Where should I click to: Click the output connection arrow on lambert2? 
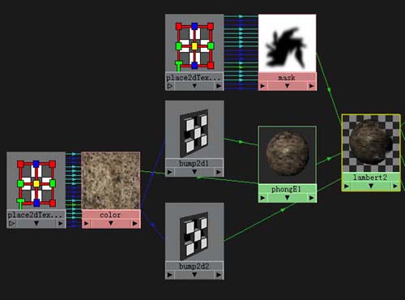(395, 186)
